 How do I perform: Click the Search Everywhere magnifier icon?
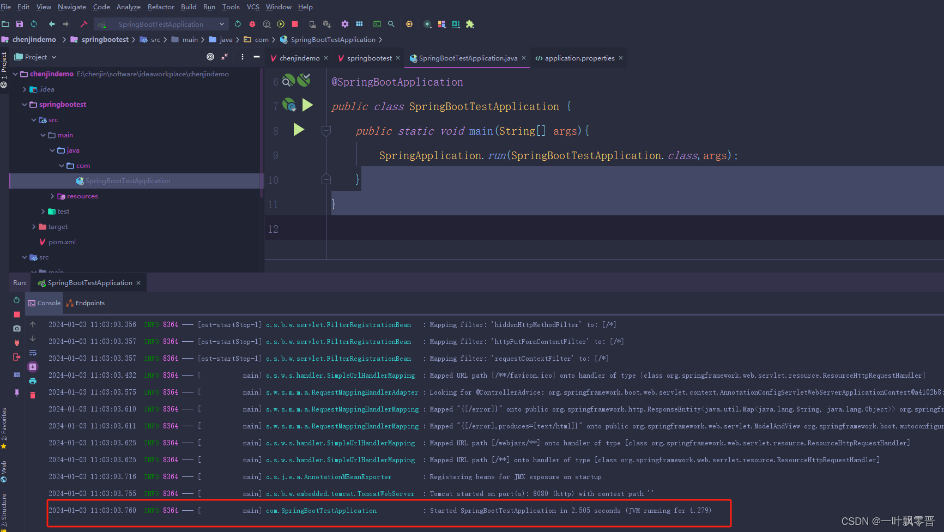tap(391, 24)
